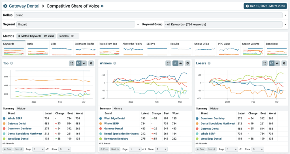Open Downtown Dentistry link in Losers table
Viewport: 290px width, 154px height.
pyautogui.click(x=213, y=119)
